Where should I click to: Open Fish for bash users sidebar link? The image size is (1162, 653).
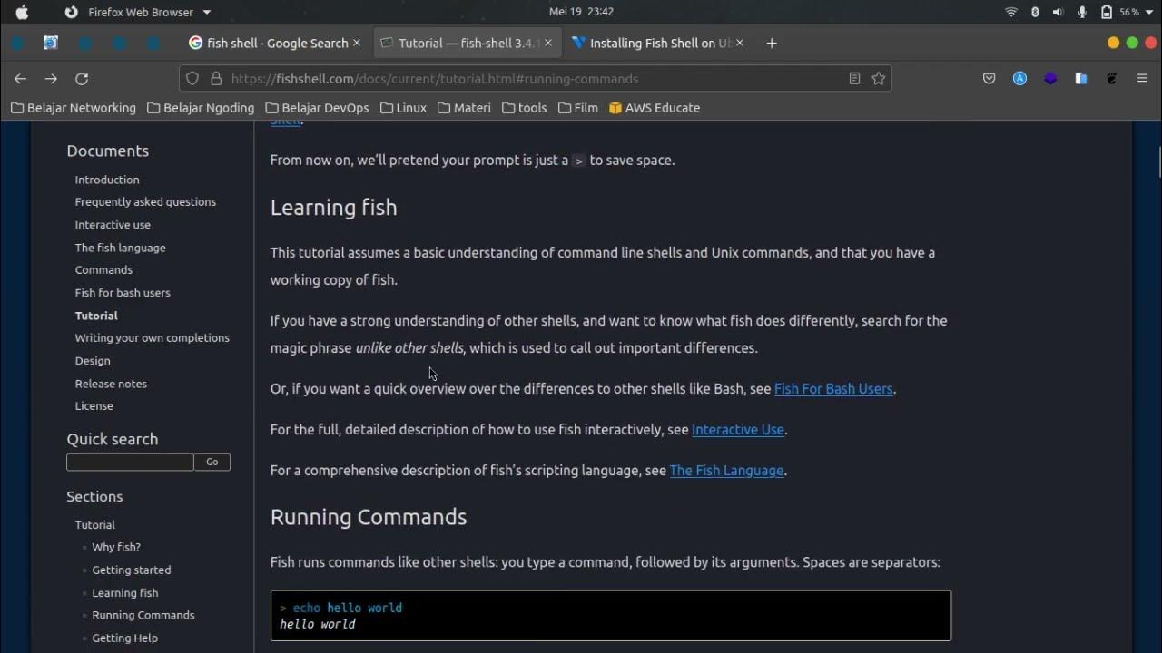click(x=123, y=293)
